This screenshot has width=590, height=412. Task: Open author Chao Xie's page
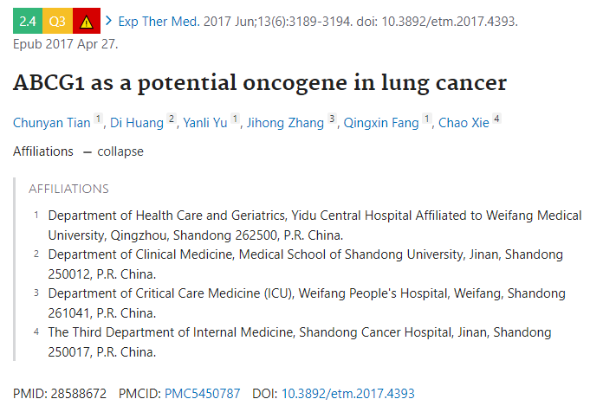click(464, 123)
